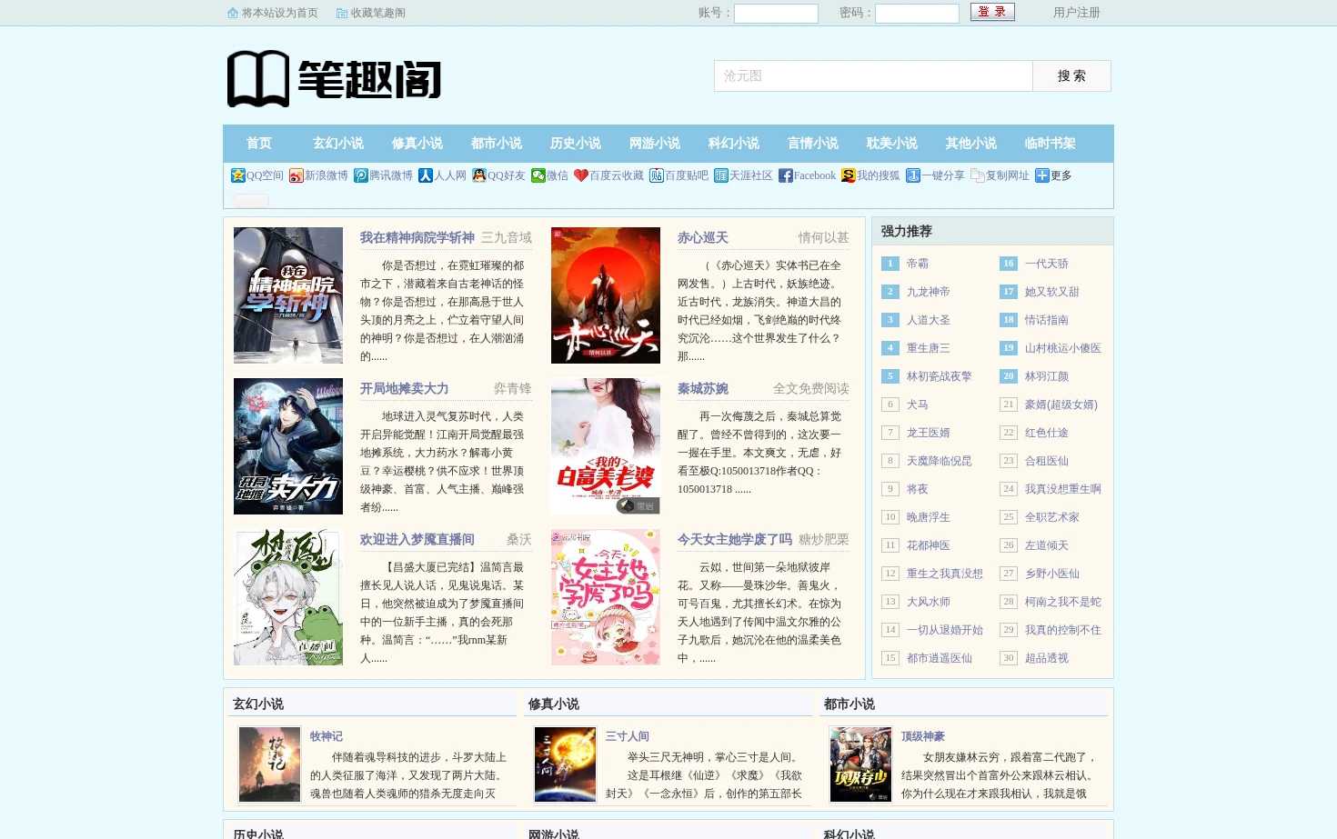Open the 我在精神病院学斩神 title link
The width and height of the screenshot is (1337, 839).
[x=417, y=237]
